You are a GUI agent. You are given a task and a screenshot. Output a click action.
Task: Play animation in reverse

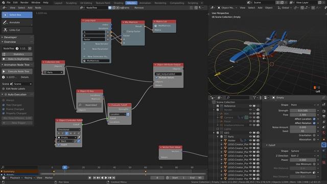click(102, 178)
